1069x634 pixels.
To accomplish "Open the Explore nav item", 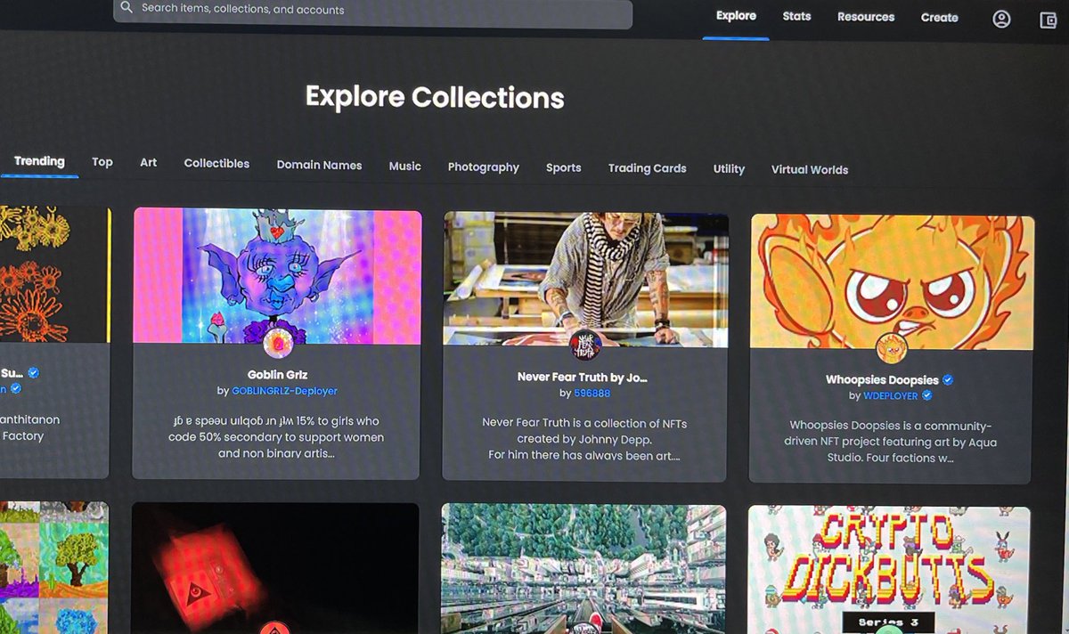I will [x=736, y=16].
